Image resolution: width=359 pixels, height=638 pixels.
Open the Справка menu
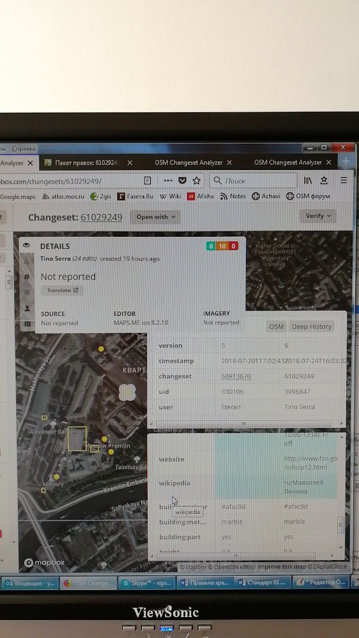23,149
